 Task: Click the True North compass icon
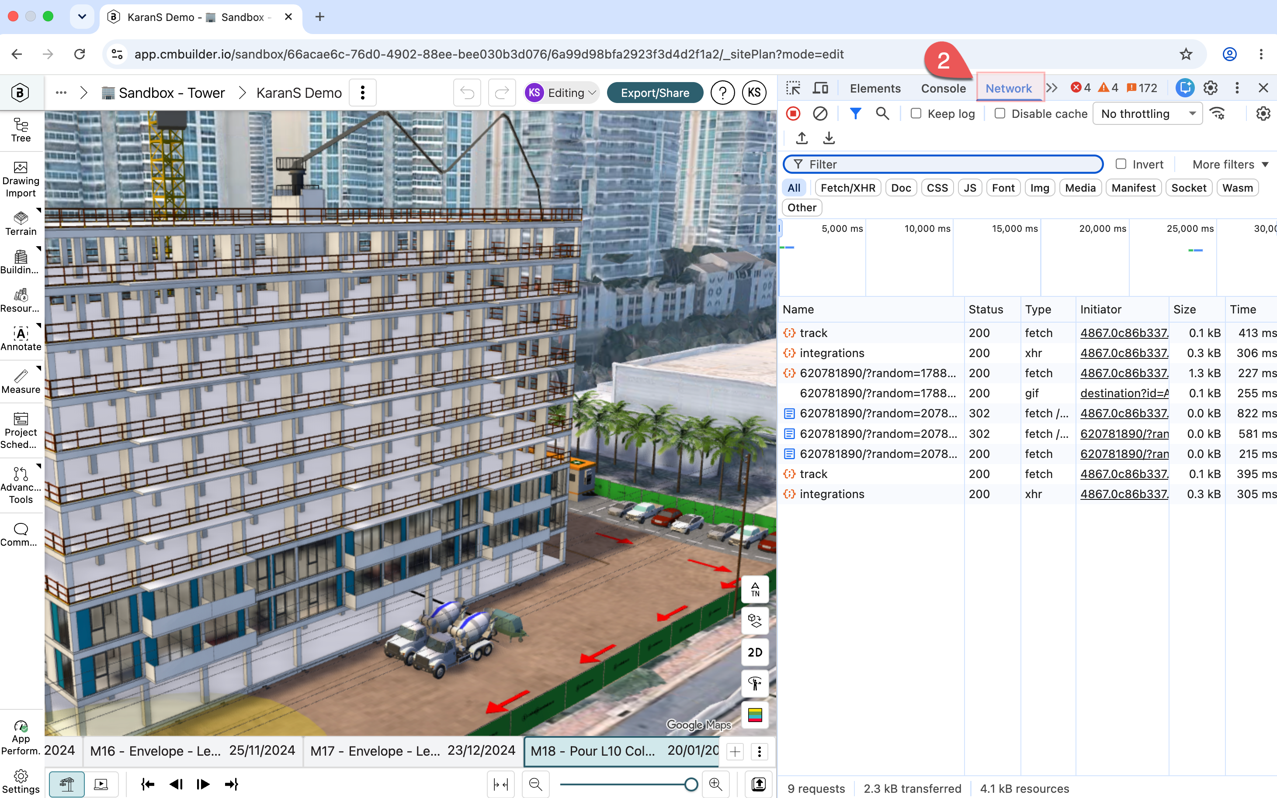tap(755, 589)
